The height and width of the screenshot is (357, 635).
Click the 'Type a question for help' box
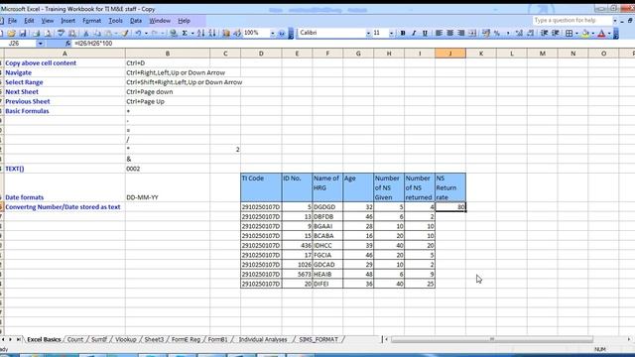571,20
